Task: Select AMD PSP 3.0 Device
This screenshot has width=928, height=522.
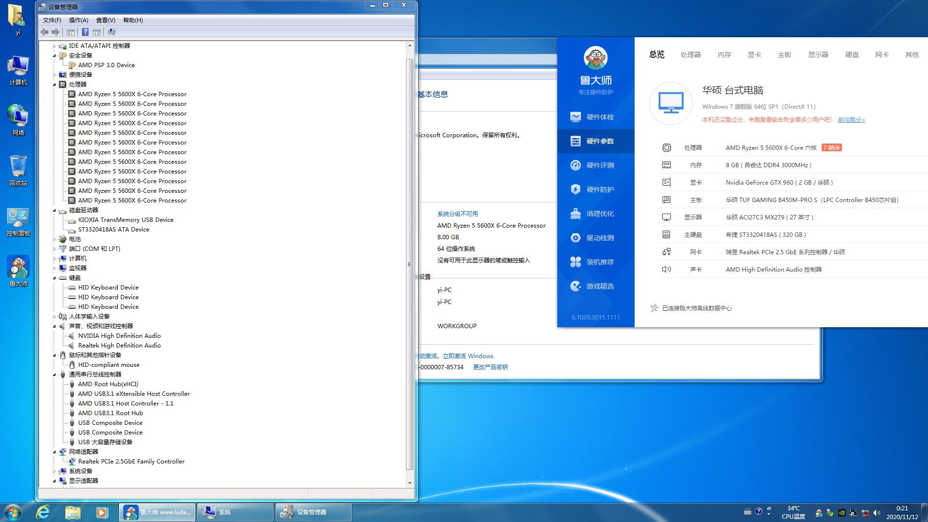Action: point(106,65)
